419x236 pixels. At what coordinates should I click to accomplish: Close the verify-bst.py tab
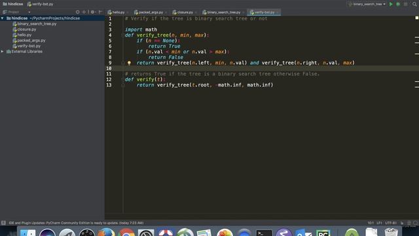coord(278,12)
